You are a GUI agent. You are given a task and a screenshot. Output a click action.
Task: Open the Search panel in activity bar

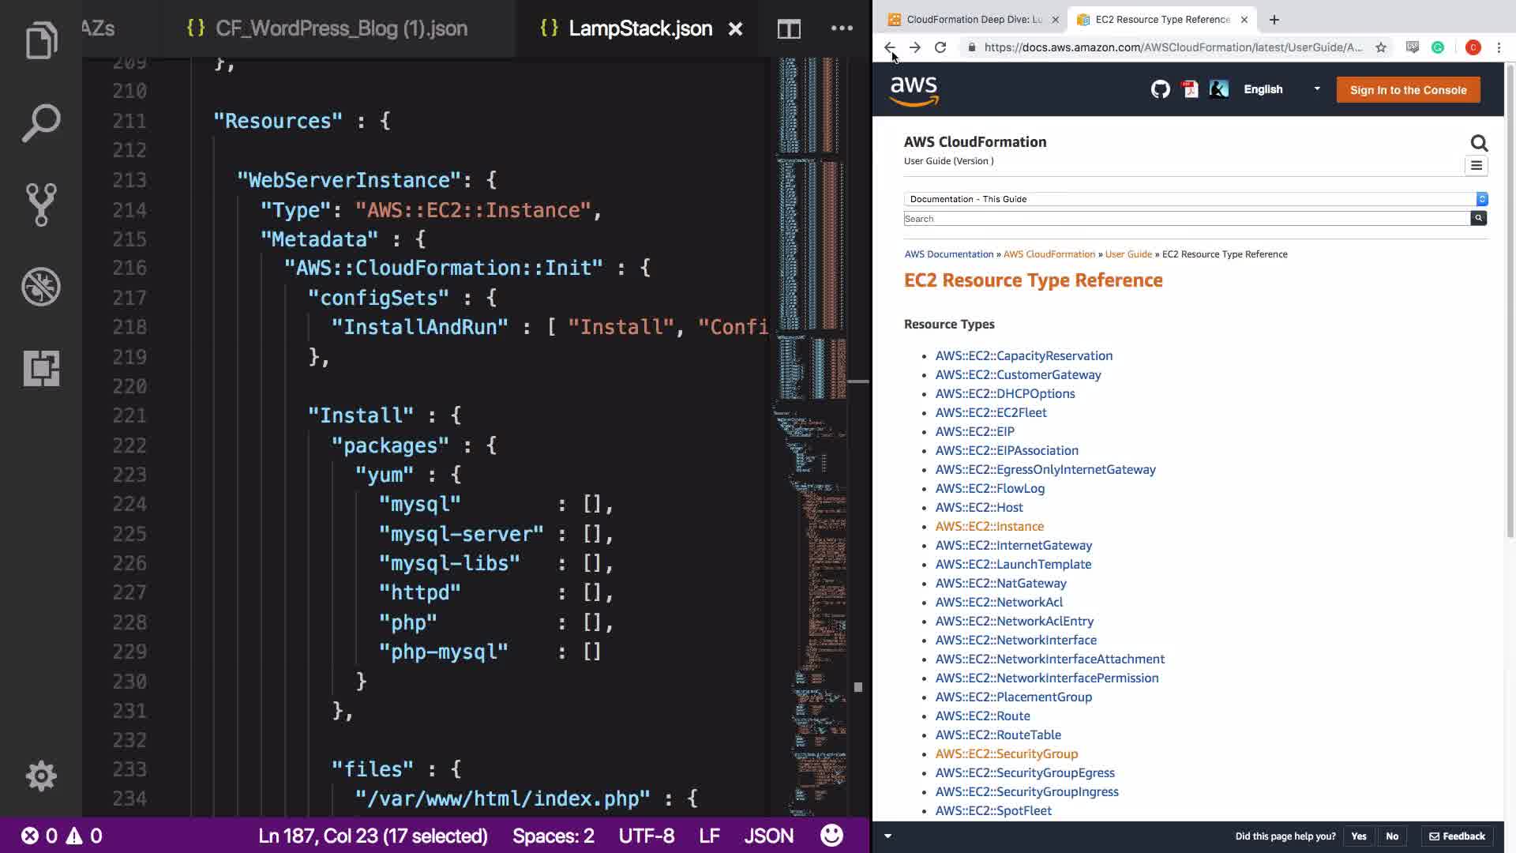click(41, 123)
